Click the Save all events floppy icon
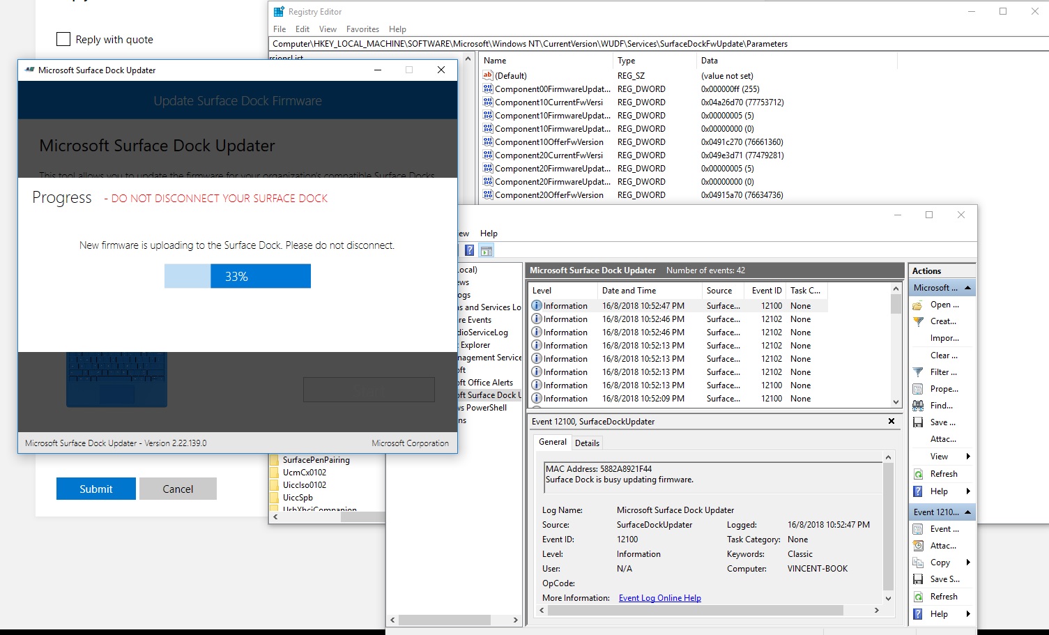1049x635 pixels. pyautogui.click(x=918, y=422)
